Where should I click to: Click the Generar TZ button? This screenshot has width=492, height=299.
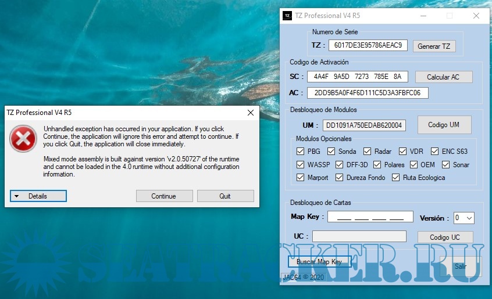[x=434, y=46]
